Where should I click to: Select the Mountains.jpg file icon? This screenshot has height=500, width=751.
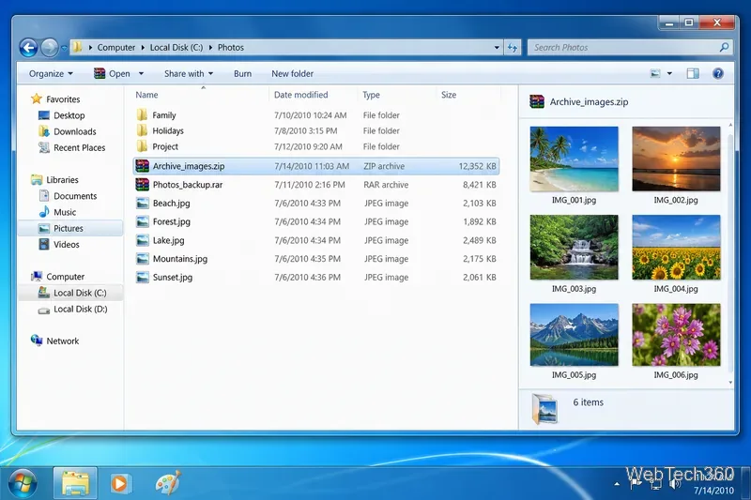[143, 259]
